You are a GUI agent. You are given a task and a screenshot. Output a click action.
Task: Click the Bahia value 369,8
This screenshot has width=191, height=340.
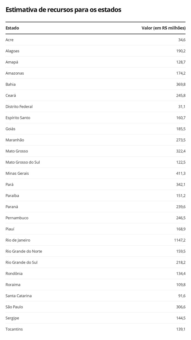[181, 84]
